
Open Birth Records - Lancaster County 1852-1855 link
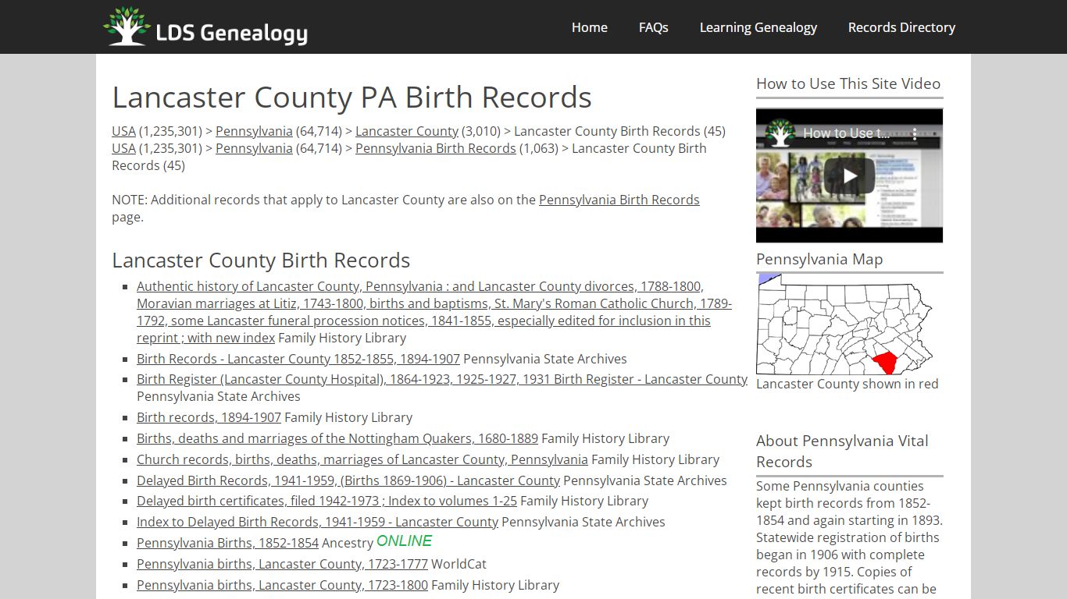point(298,359)
